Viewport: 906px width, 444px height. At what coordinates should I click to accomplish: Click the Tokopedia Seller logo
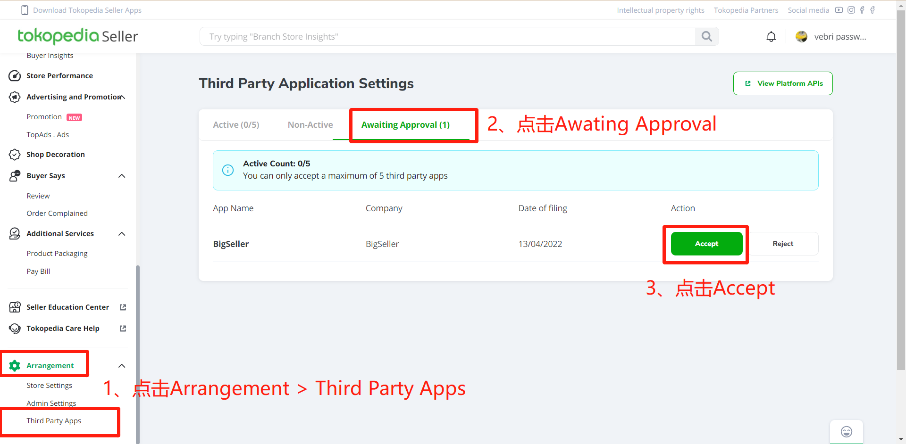[x=78, y=36]
